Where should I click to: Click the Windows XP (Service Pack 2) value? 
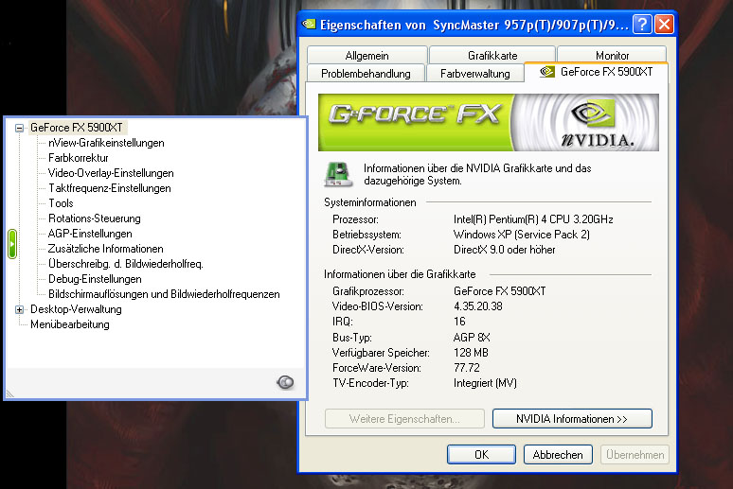pos(521,235)
